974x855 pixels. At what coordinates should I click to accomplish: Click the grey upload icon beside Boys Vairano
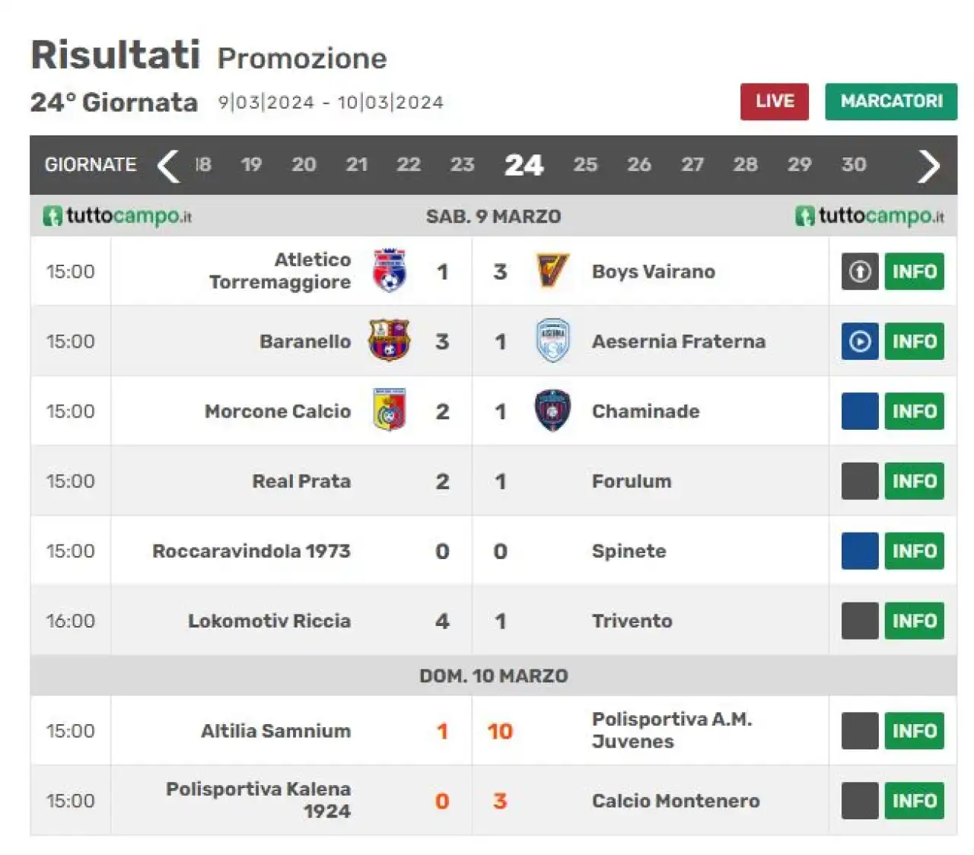click(860, 272)
